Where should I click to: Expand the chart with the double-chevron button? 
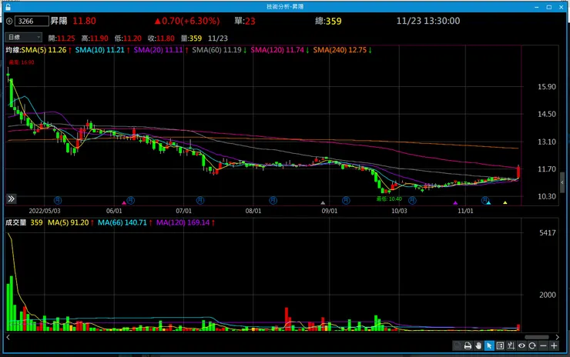pos(12,199)
